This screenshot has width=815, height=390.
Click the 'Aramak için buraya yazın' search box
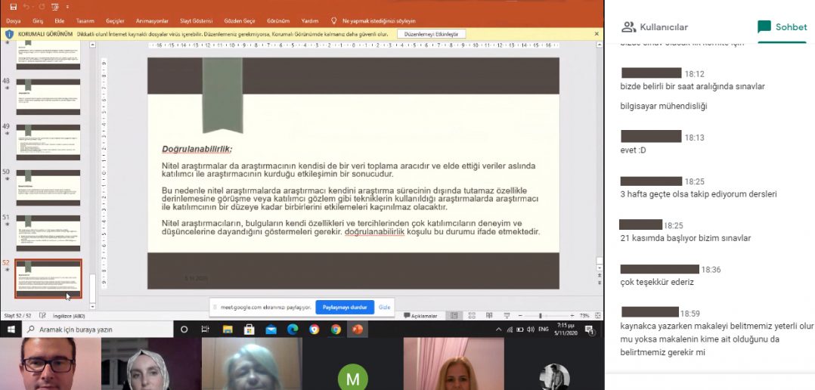97,330
